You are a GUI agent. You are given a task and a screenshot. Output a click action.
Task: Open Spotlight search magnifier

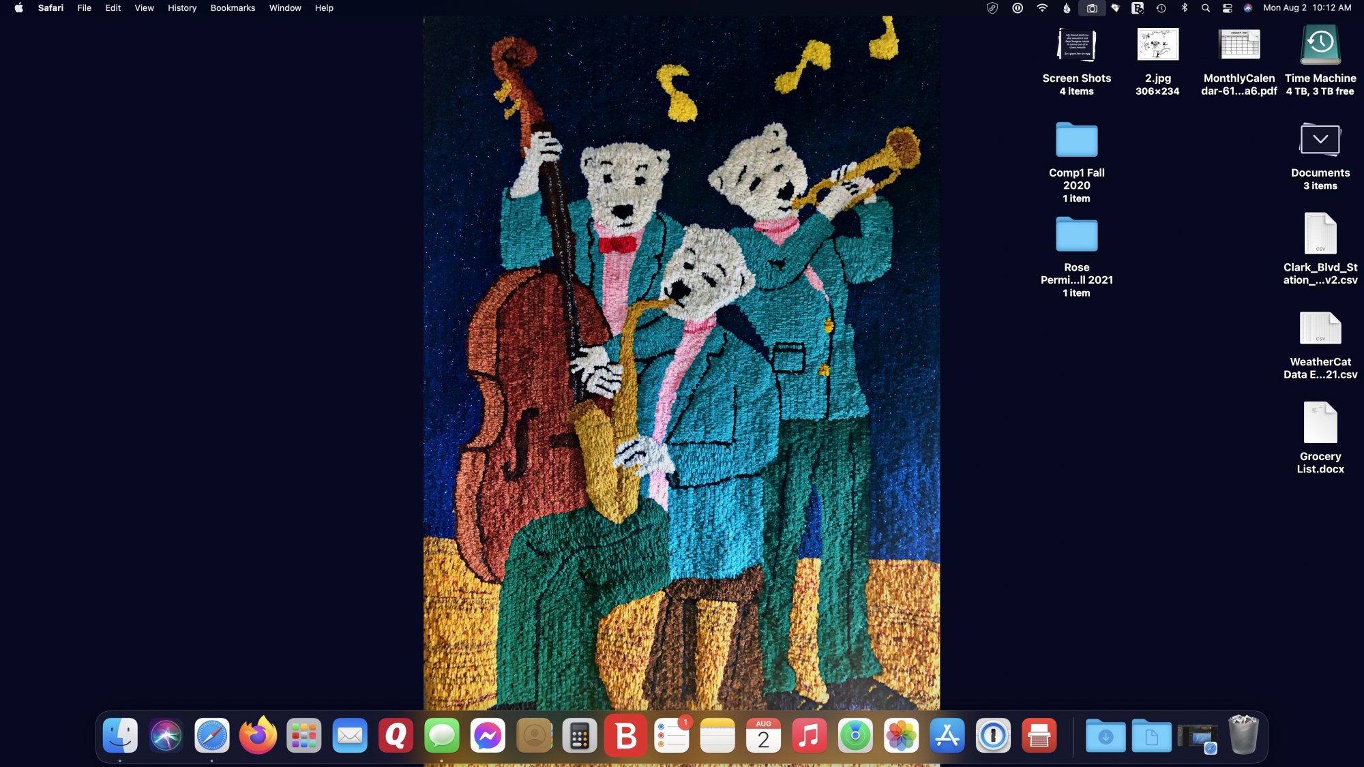[x=1206, y=8]
